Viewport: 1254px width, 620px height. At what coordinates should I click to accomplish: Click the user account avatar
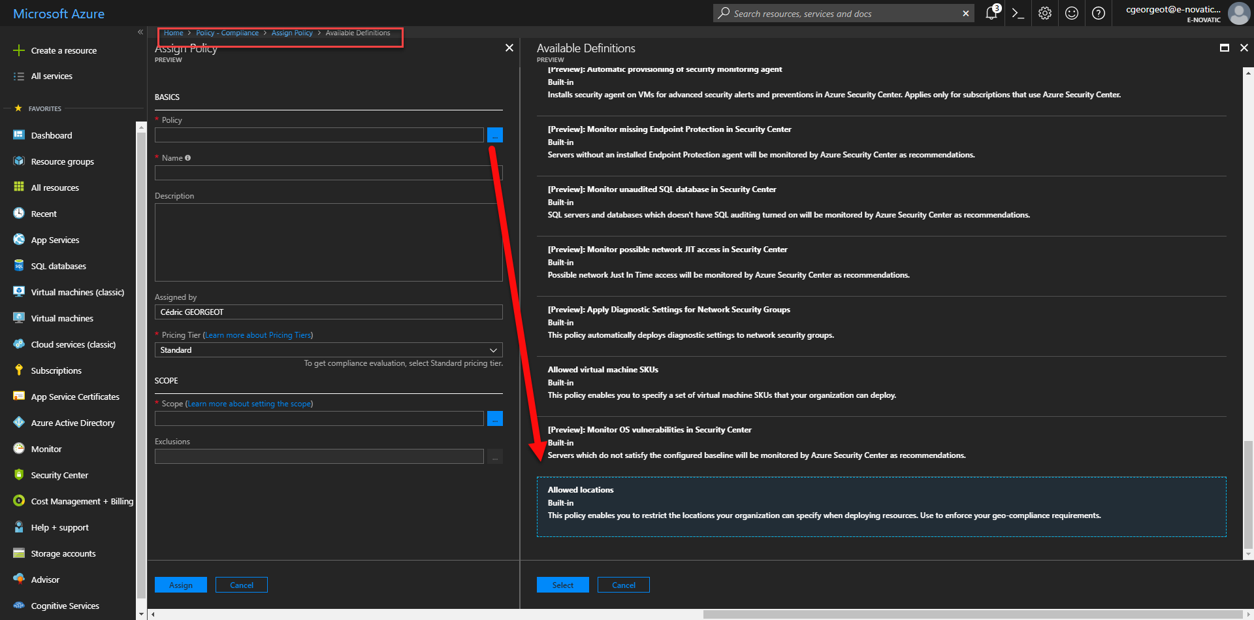[1238, 13]
